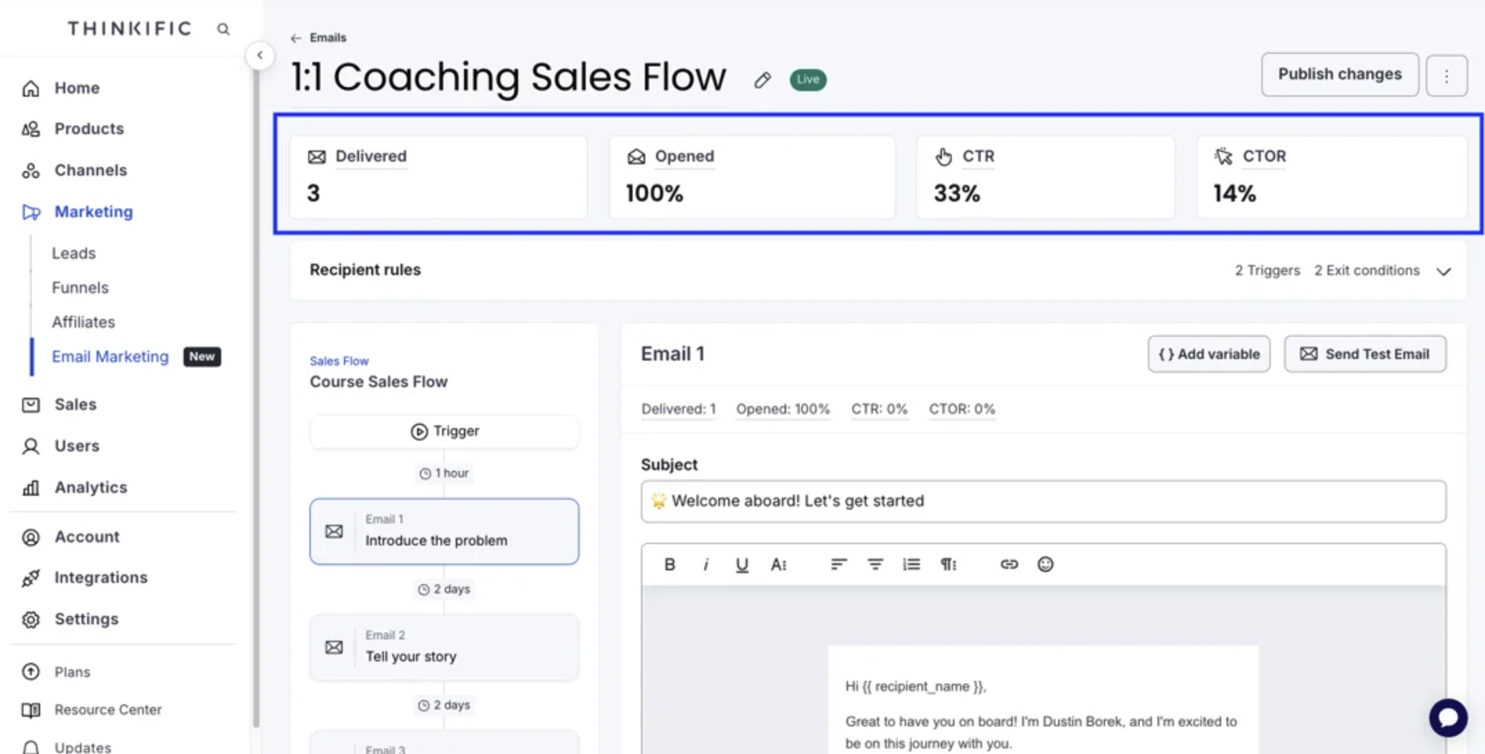Open the Marketing section
The height and width of the screenshot is (754, 1485).
coord(93,212)
